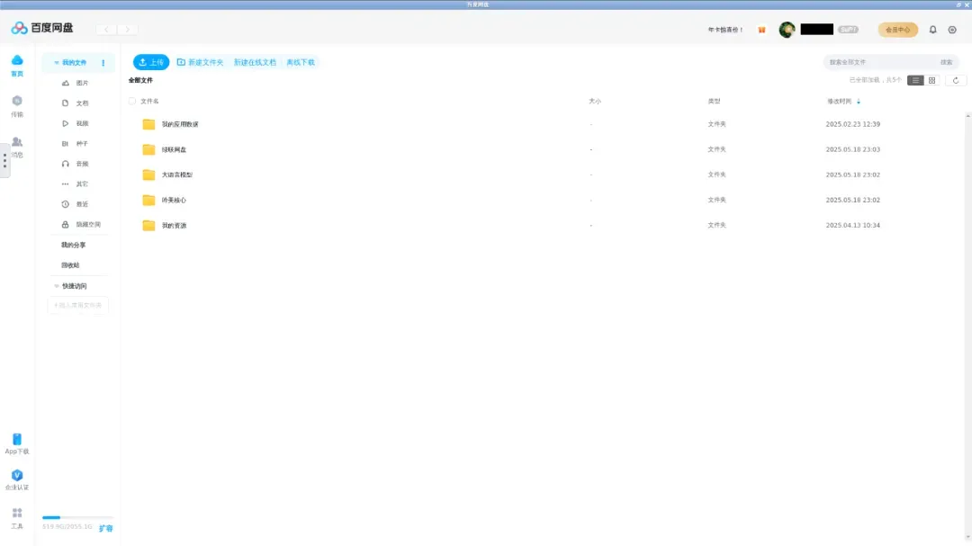972x546 pixels.
Task: Focus the 搜索全部文件 search field
Action: tap(880, 62)
